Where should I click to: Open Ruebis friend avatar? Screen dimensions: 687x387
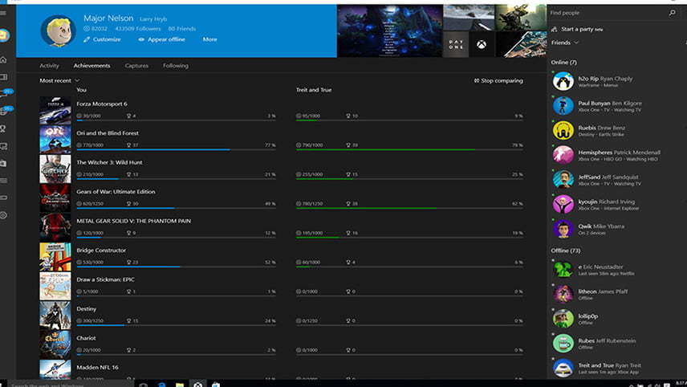coord(563,131)
